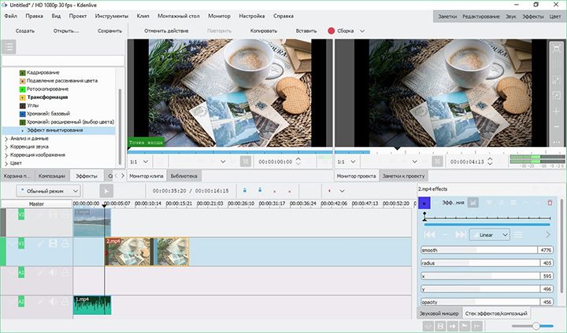Switch to the Звуковой микшер tab
The width and height of the screenshot is (567, 333).
[x=439, y=313]
